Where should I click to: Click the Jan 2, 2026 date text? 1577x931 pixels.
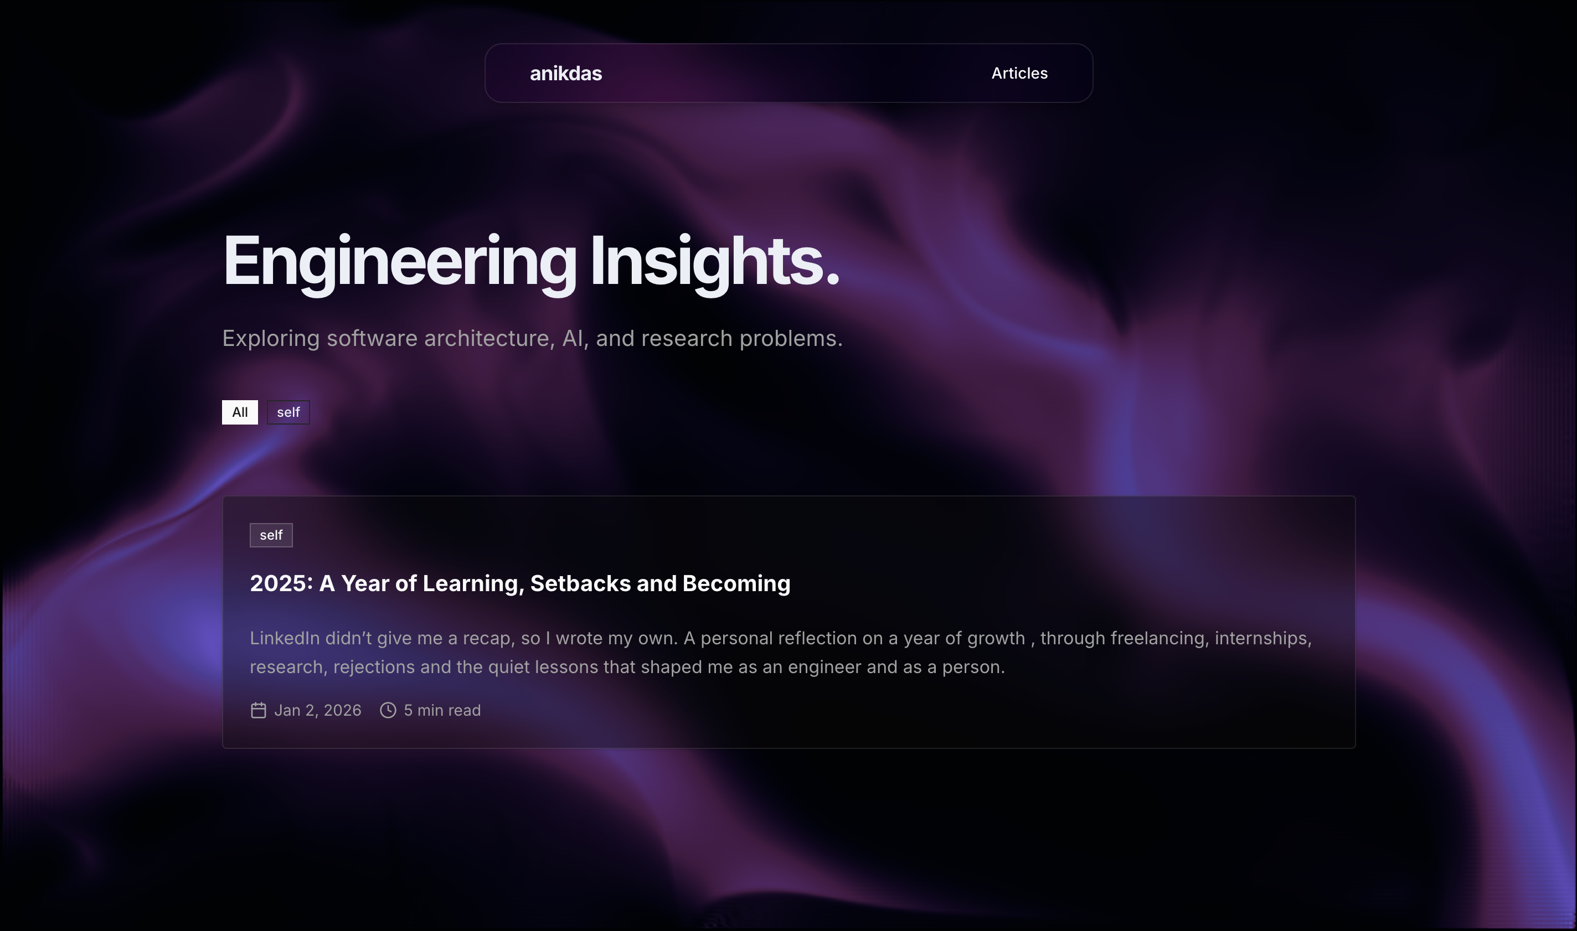click(x=317, y=710)
